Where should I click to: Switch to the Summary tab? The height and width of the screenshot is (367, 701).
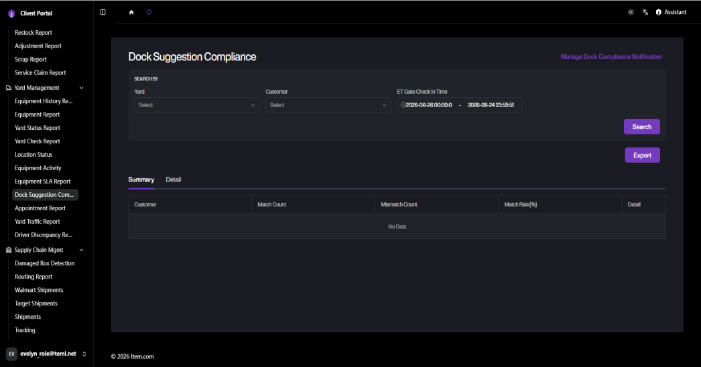141,179
